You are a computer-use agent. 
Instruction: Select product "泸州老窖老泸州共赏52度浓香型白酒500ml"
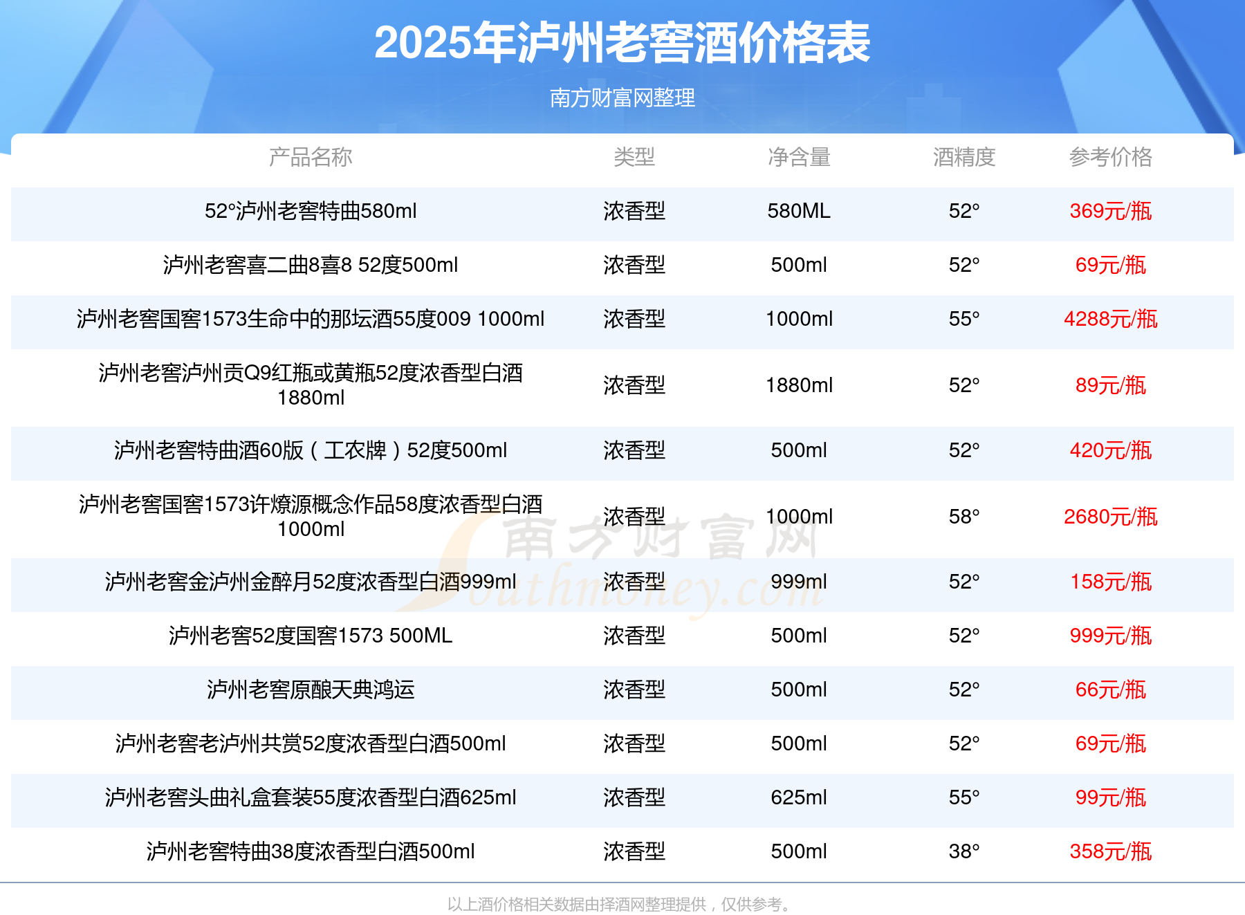311,743
